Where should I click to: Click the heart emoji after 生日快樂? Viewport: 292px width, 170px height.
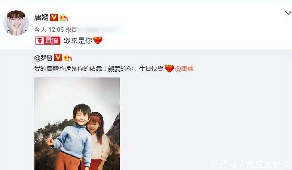pos(169,69)
